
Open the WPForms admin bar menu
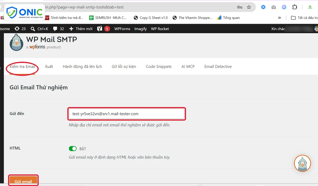coord(122,29)
